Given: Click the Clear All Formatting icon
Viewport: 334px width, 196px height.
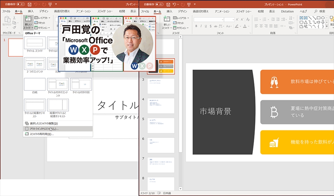Looking at the screenshot, I should pyautogui.click(x=248, y=19).
